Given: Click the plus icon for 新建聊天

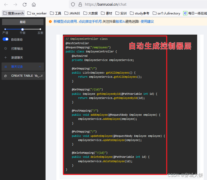Looking at the screenshot, I should tap(5, 58).
